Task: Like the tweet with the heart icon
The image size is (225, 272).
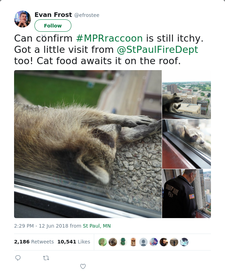Action: click(83, 266)
